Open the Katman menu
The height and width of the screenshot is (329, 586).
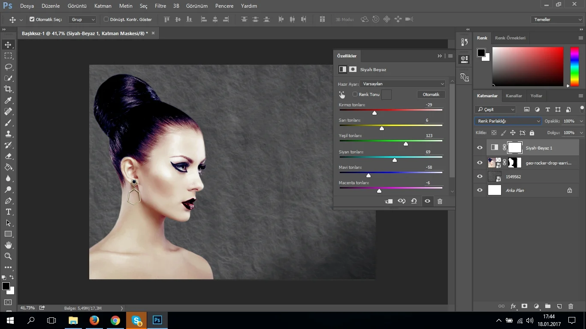[103, 6]
